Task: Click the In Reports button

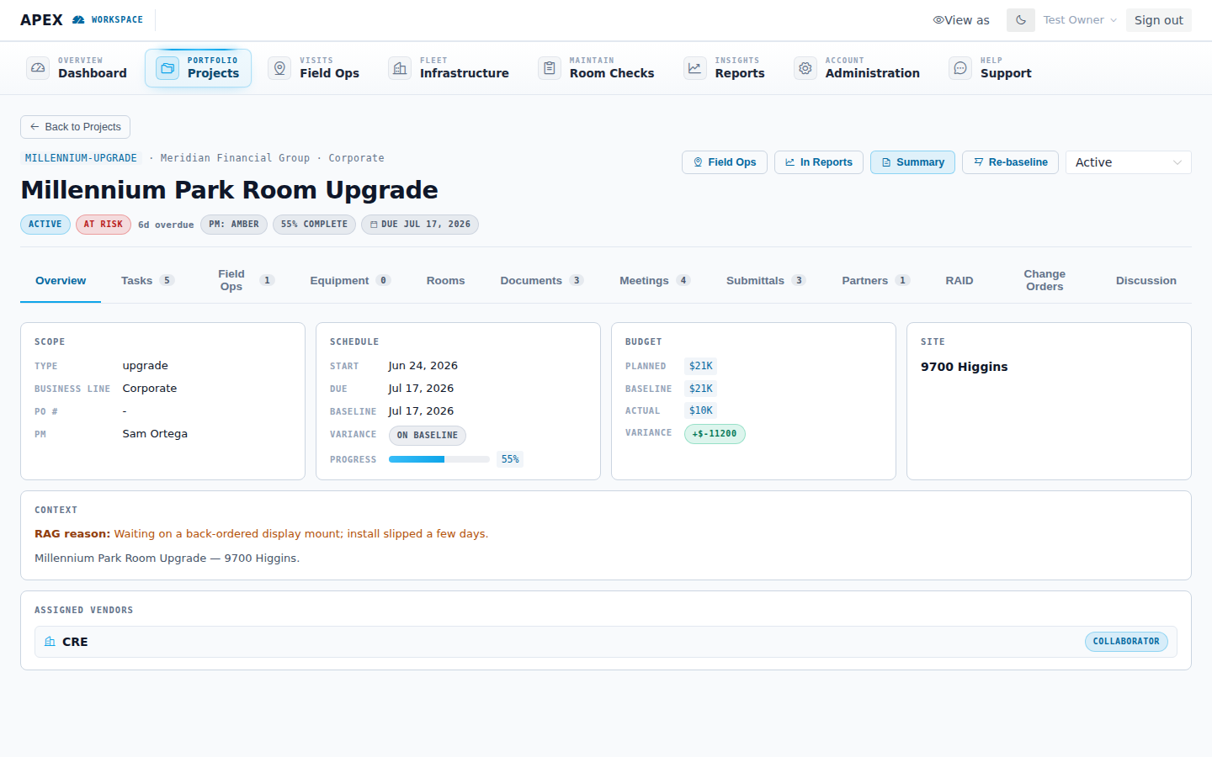Action: (x=819, y=162)
